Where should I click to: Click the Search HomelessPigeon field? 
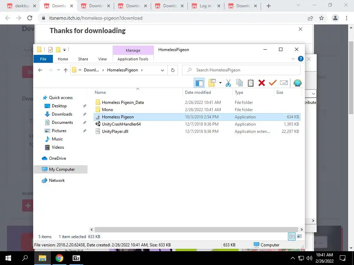241,70
